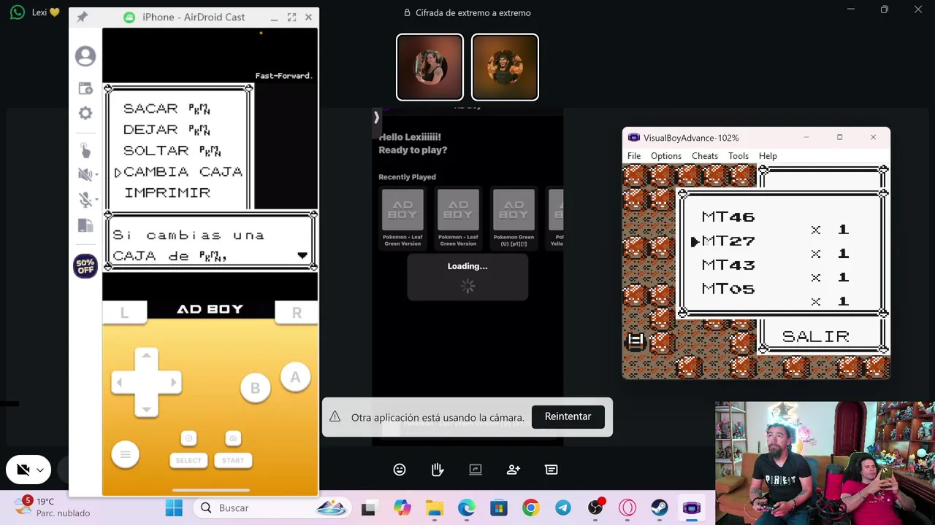Open the File menu in VisualBoyAdvance
This screenshot has width=935, height=525.
tap(634, 156)
